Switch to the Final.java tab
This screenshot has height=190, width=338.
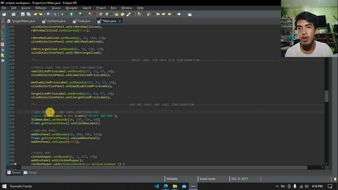pos(82,21)
